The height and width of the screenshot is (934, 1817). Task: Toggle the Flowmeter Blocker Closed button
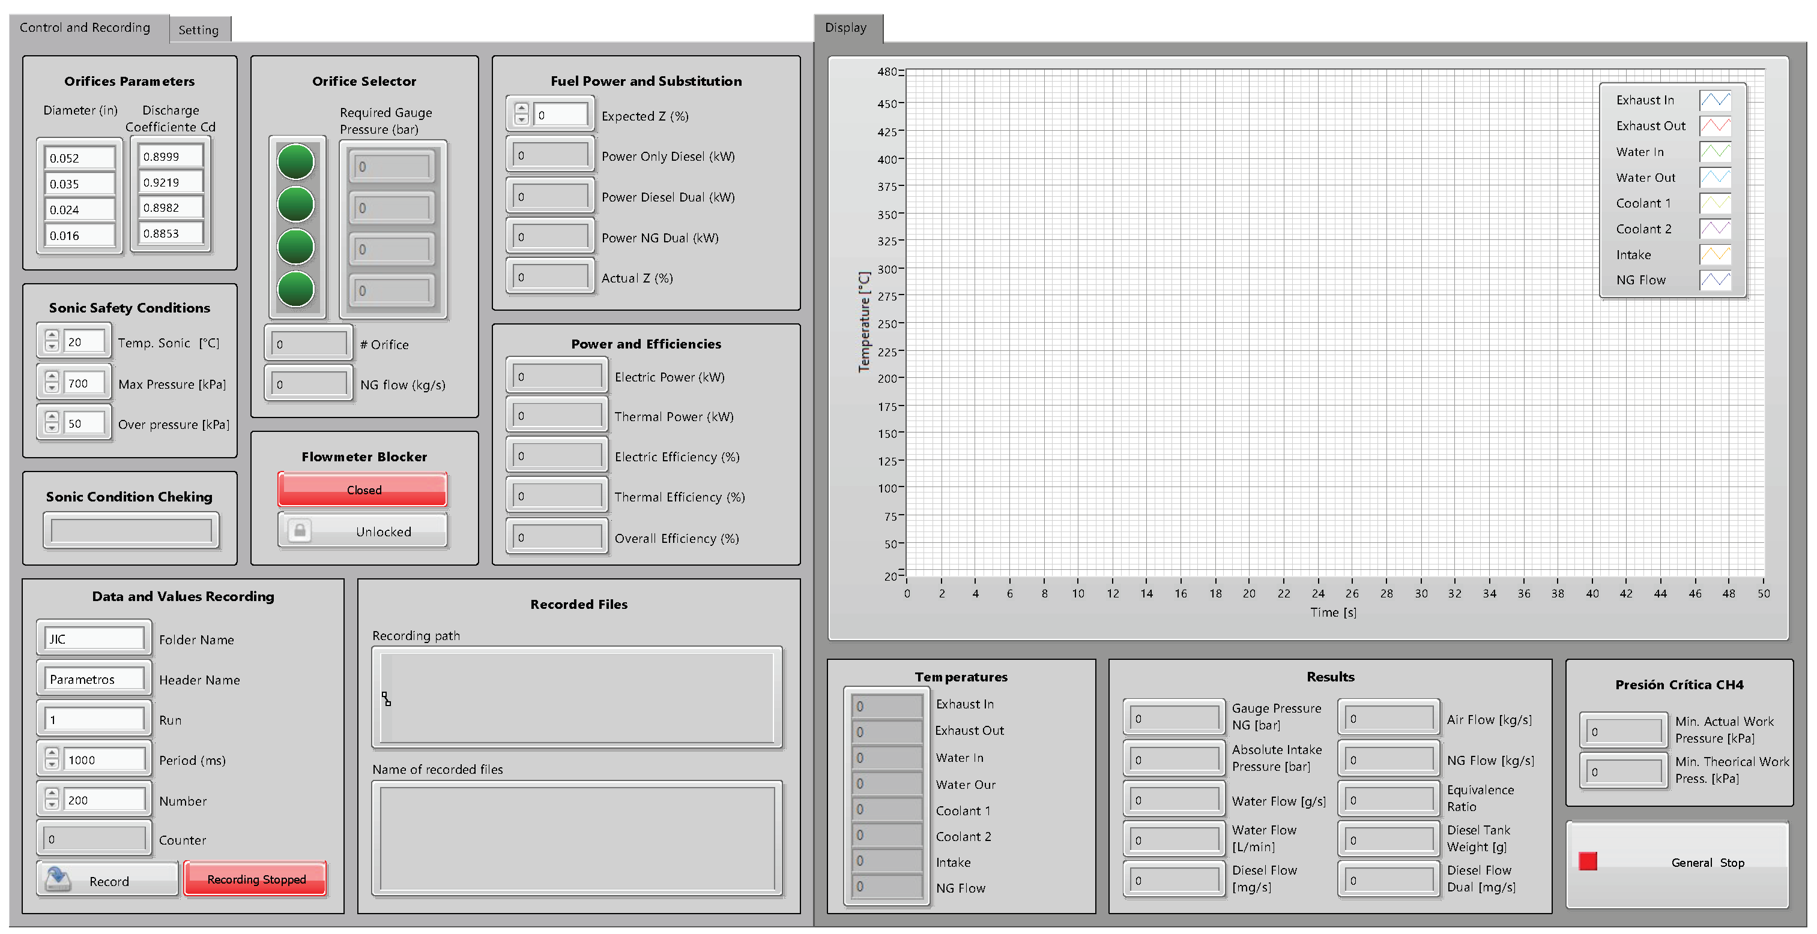tap(363, 490)
